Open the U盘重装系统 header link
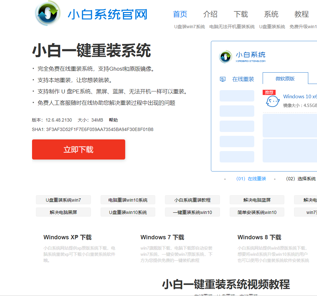Viewport: 317px width, 296px height. click(x=272, y=27)
